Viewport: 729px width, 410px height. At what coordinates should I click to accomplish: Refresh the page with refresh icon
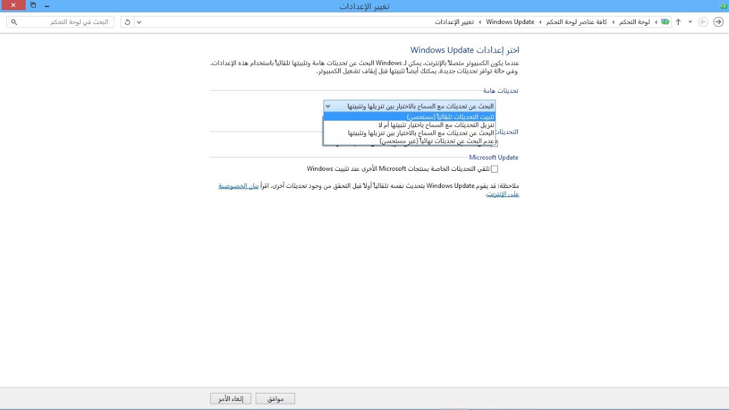(128, 22)
